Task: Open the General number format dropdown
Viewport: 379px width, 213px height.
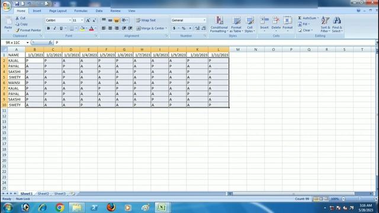Action: click(204, 20)
